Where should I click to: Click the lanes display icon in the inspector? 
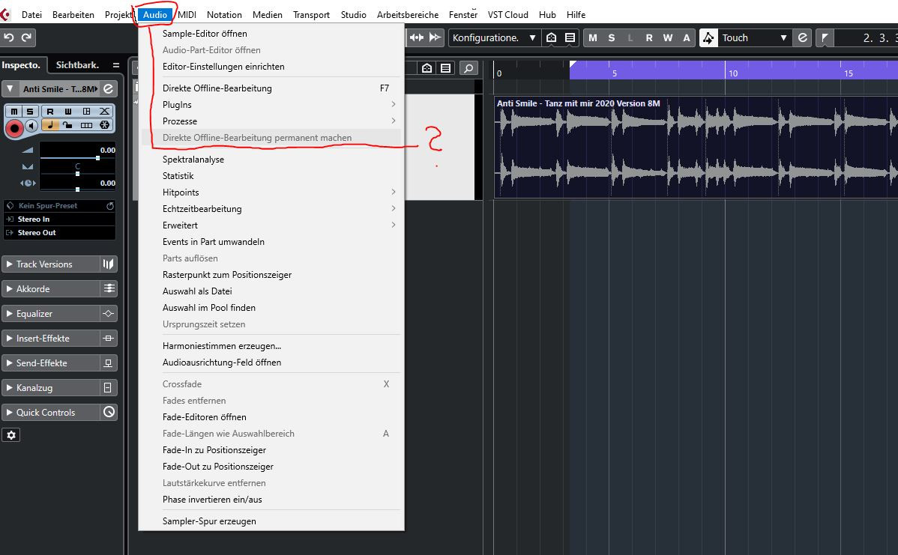pos(86,125)
